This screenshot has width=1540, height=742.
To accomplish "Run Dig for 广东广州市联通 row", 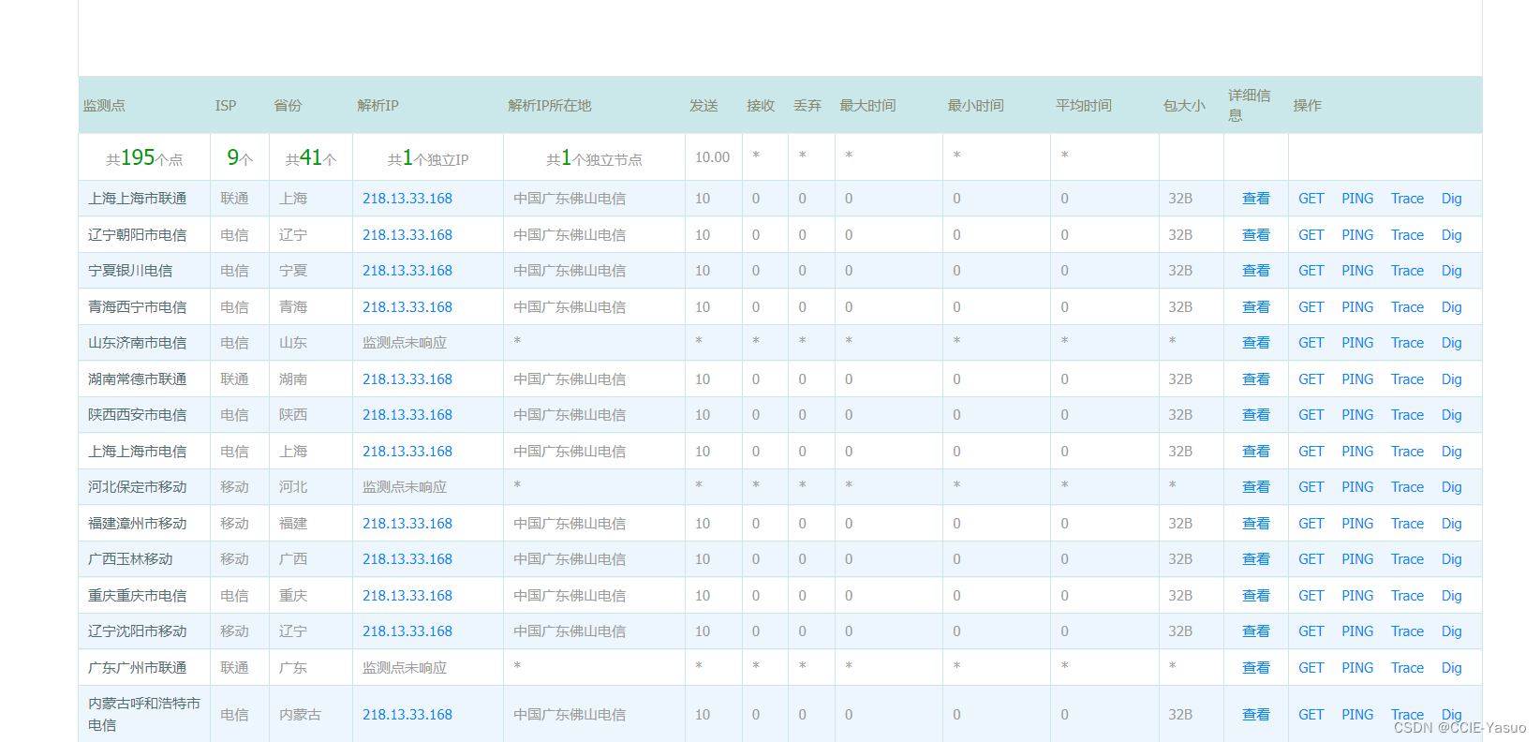I will [x=1451, y=668].
